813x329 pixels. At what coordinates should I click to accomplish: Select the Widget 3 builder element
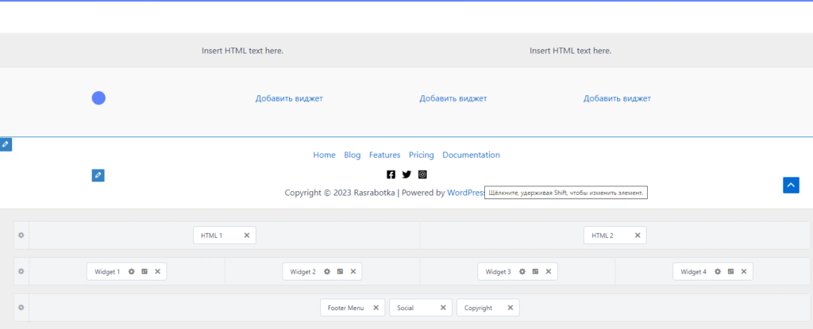(x=518, y=271)
